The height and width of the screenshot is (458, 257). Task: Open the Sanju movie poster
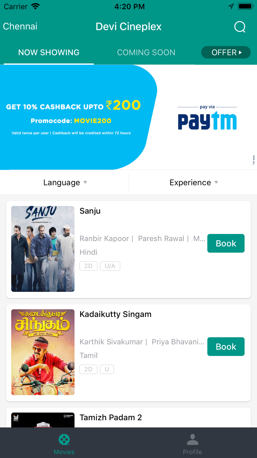(x=43, y=249)
